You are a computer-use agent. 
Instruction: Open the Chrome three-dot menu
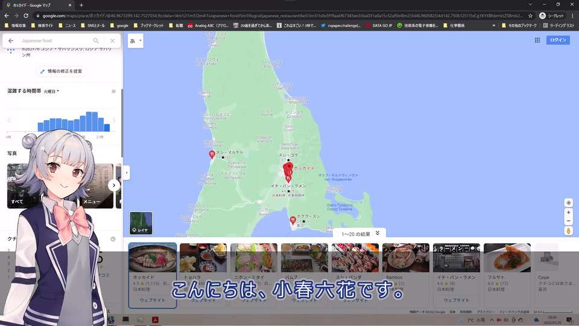point(572,16)
